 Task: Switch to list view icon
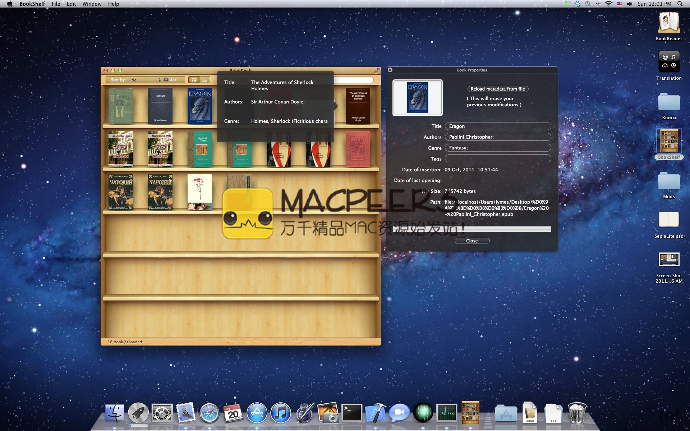click(x=204, y=80)
